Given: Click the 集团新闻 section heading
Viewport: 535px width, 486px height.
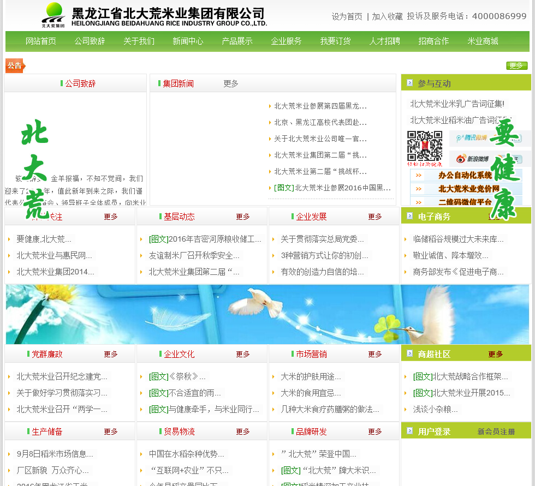Looking at the screenshot, I should click(178, 83).
